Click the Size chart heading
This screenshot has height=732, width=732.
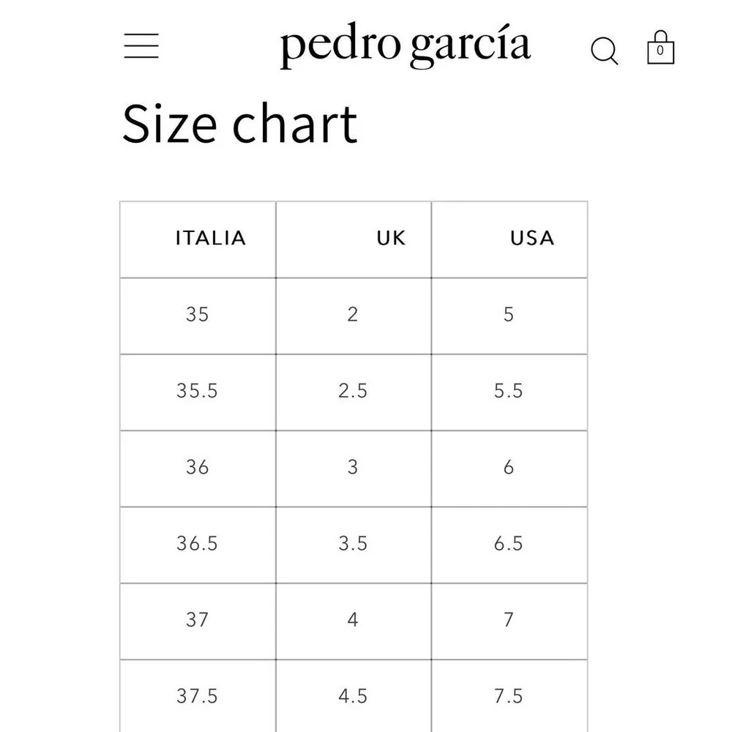point(239,124)
